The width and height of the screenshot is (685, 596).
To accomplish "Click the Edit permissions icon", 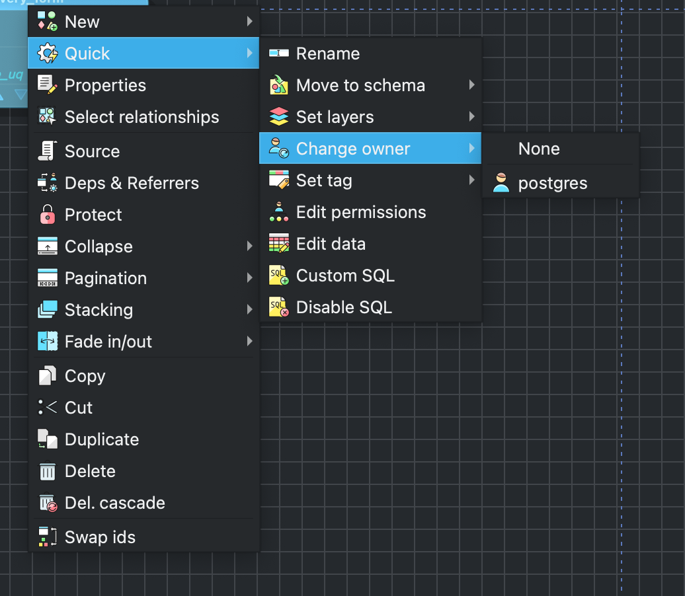I will tap(279, 212).
